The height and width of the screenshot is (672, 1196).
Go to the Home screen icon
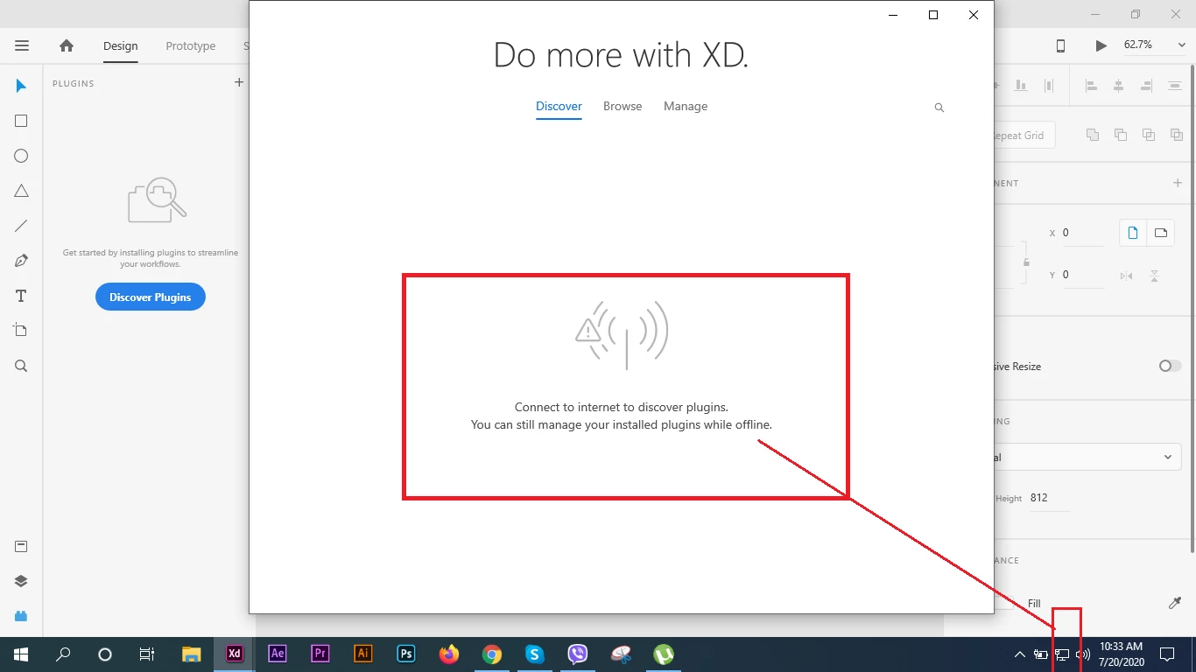click(x=67, y=45)
